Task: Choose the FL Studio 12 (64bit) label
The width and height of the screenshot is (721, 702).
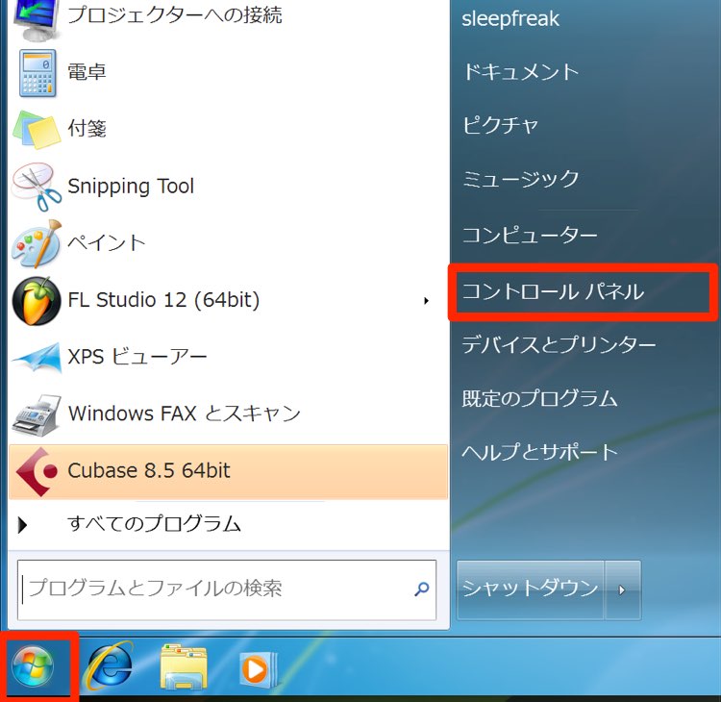Action: coord(163,300)
